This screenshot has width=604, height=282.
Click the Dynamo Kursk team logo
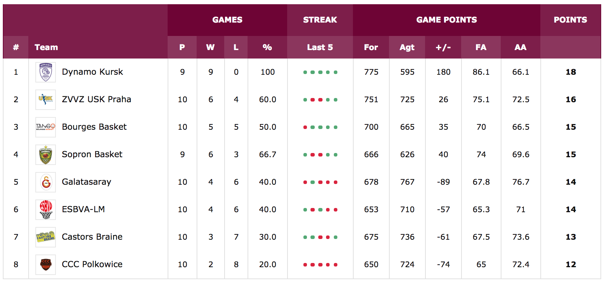pos(46,72)
